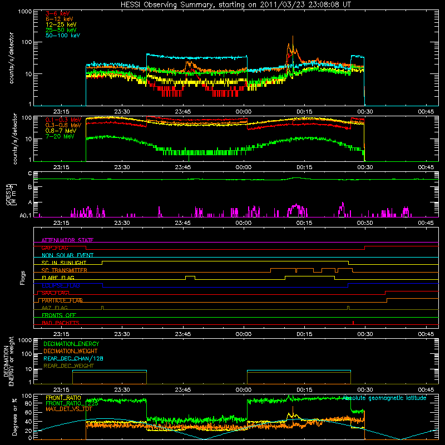Click the Absolute geomagnetic latitude label

384,398
